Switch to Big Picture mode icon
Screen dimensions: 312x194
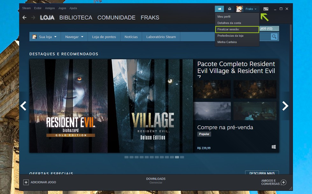point(266,9)
